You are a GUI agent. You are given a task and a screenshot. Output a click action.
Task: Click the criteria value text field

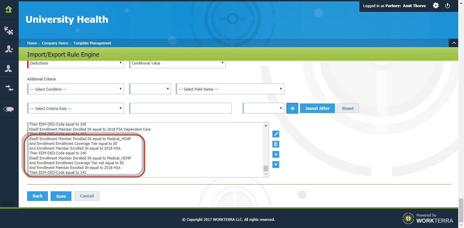(x=180, y=108)
